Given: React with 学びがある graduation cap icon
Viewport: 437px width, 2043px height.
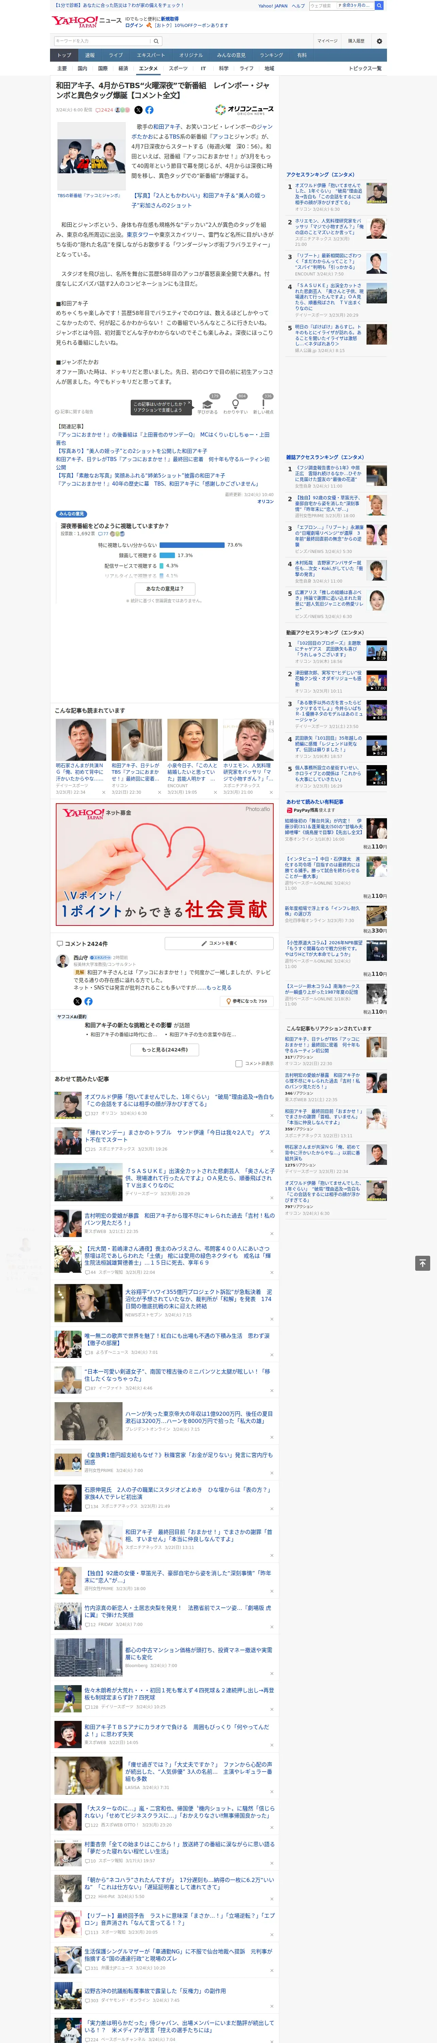Looking at the screenshot, I should 208,405.
